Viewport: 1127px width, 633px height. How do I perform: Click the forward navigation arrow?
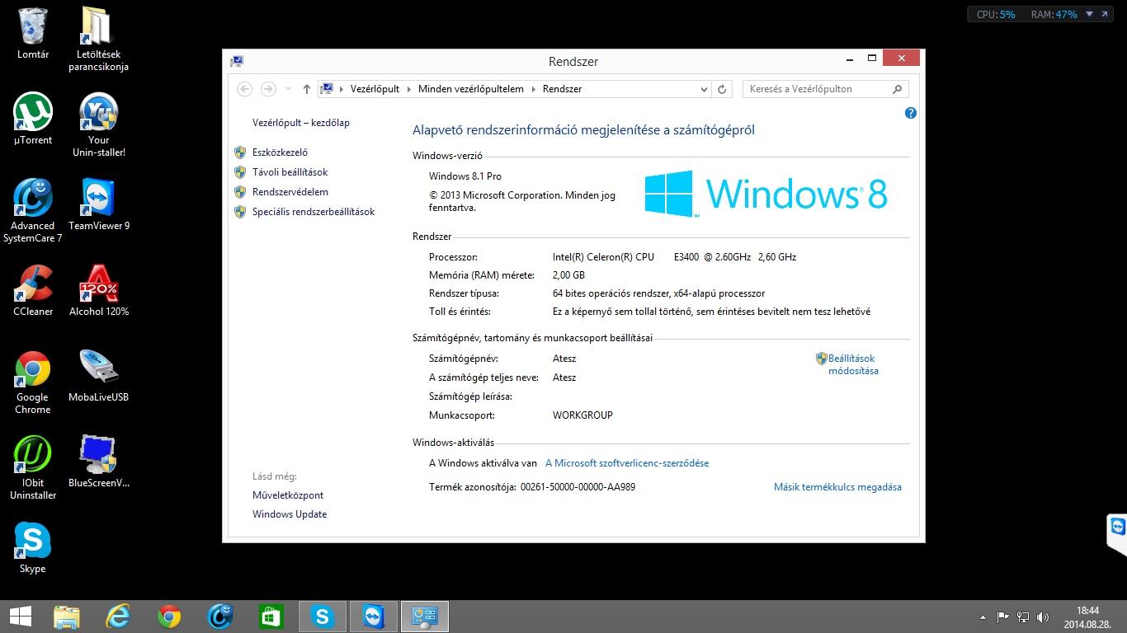point(268,89)
